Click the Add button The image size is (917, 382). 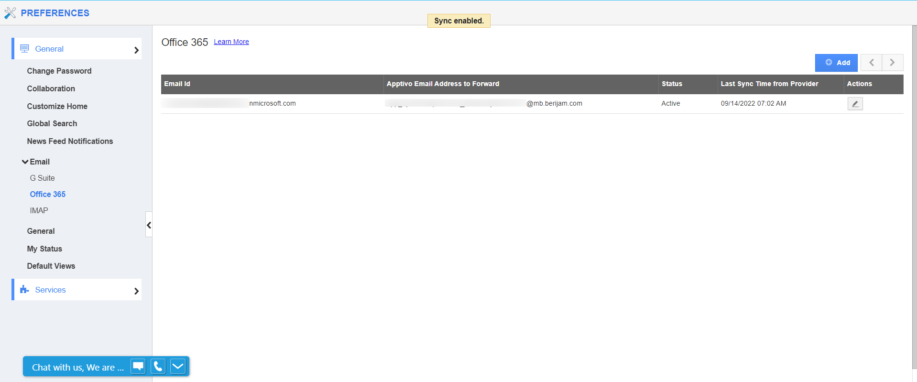[836, 63]
